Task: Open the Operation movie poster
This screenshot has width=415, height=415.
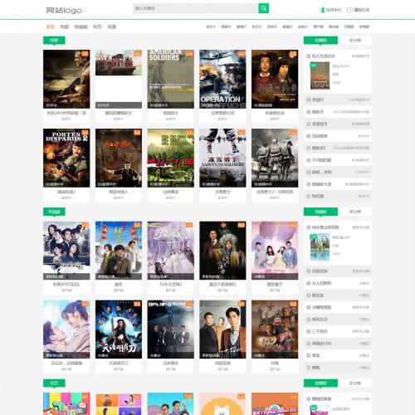Action: [x=222, y=79]
